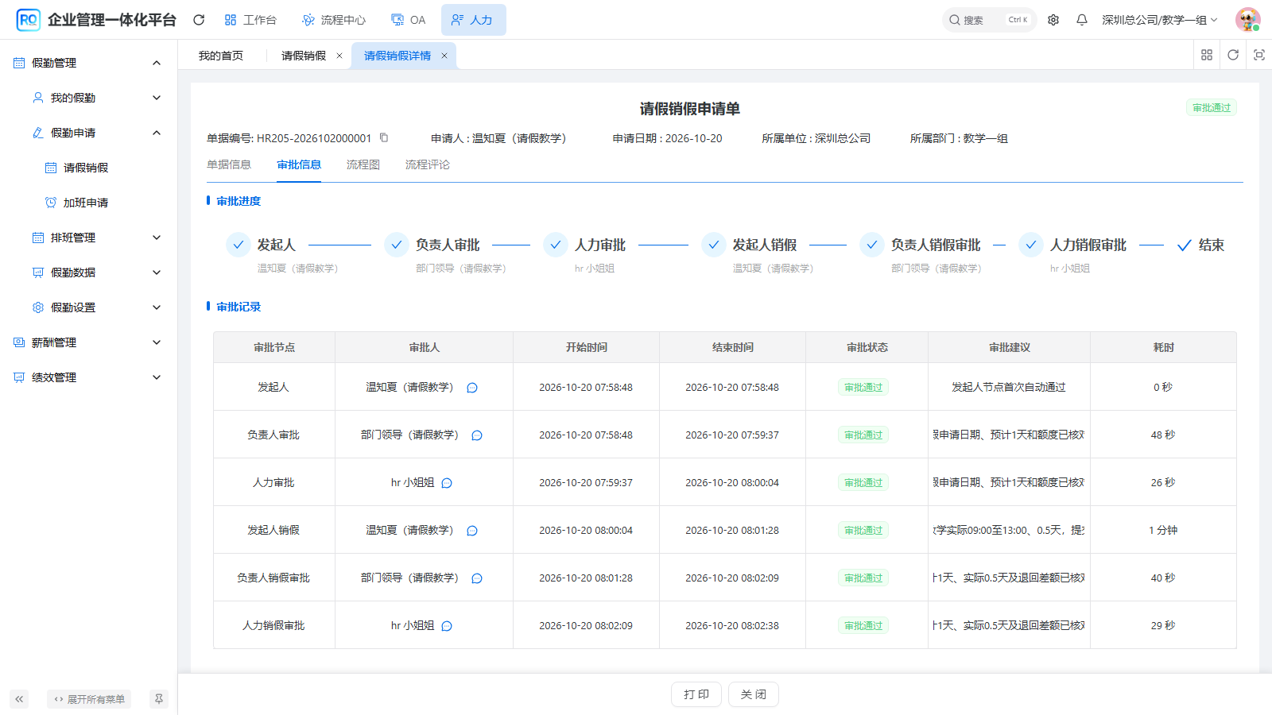Screen dimensions: 1272x715
Task: Click the 打印 button
Action: [696, 694]
